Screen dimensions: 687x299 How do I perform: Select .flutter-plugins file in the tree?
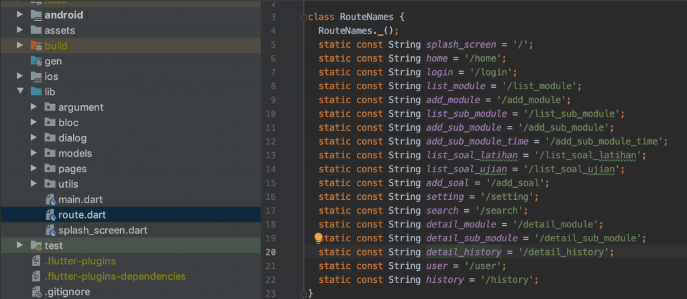click(x=81, y=261)
